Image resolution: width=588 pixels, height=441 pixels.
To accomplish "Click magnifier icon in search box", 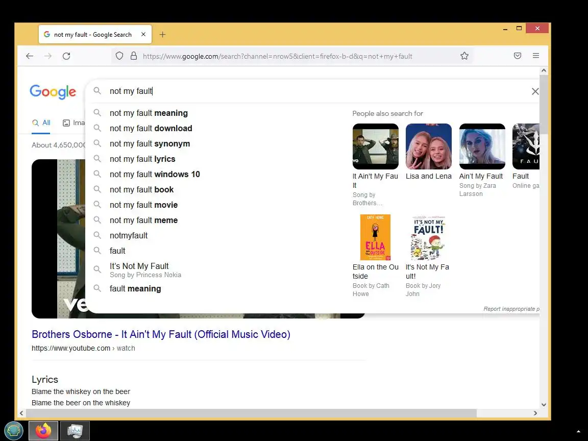I will pyautogui.click(x=97, y=91).
